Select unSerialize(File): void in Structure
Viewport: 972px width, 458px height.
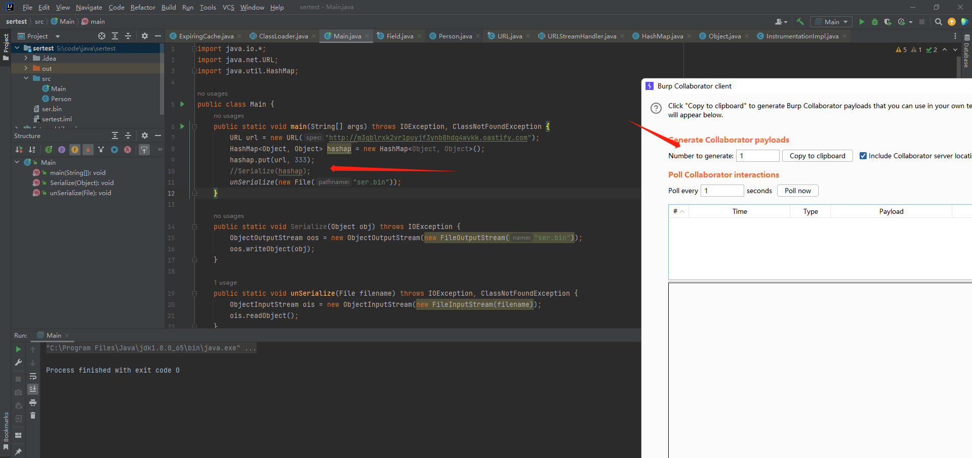coord(80,193)
